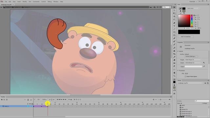Select the Free Transform tool

[x=174, y=13]
